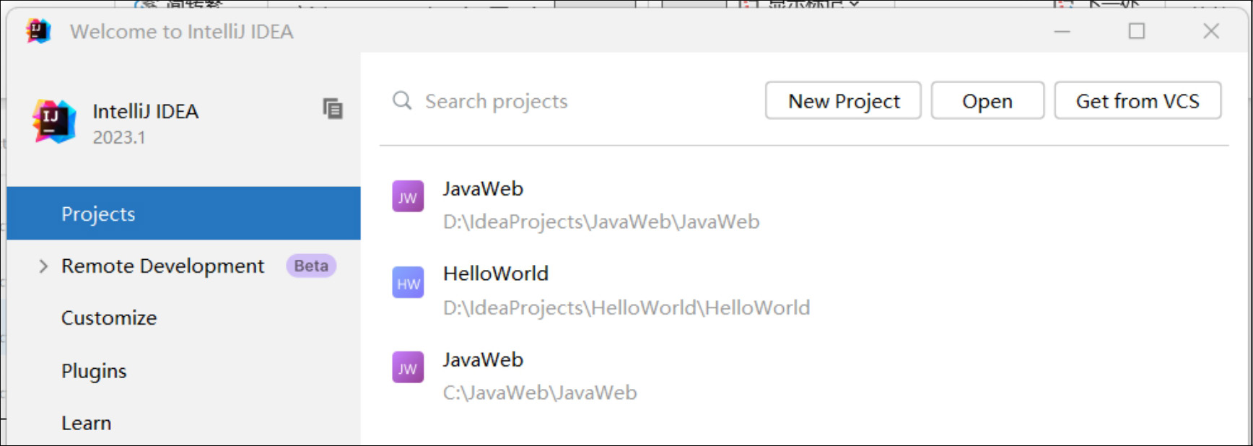This screenshot has width=1253, height=446.
Task: Click Get from VCS
Action: tap(1138, 101)
